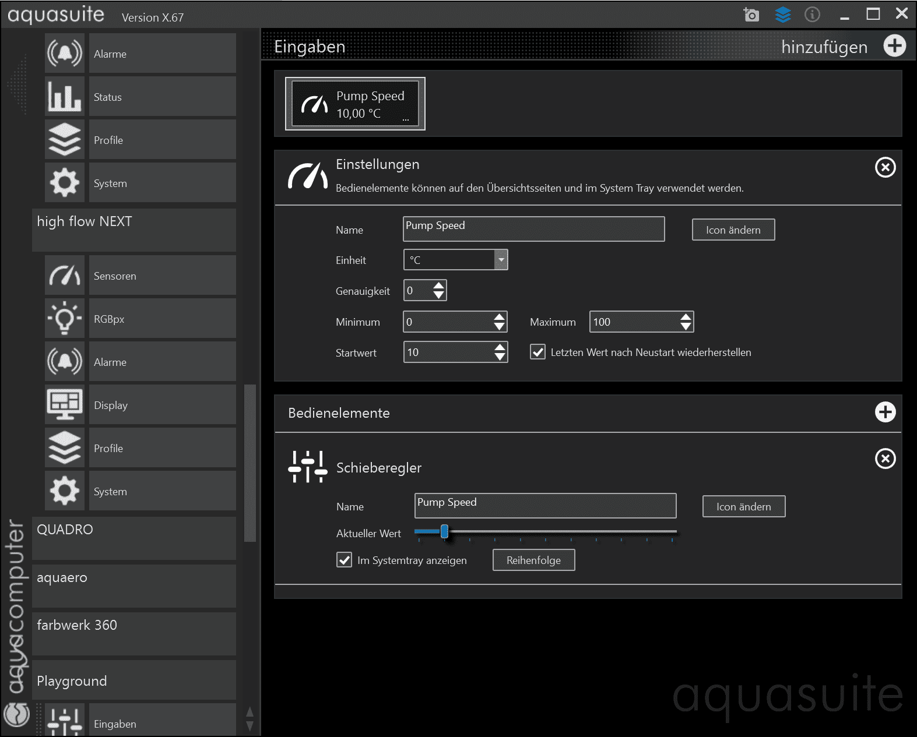The width and height of the screenshot is (917, 737).
Task: Select the Pump Speed input tile
Action: (355, 104)
